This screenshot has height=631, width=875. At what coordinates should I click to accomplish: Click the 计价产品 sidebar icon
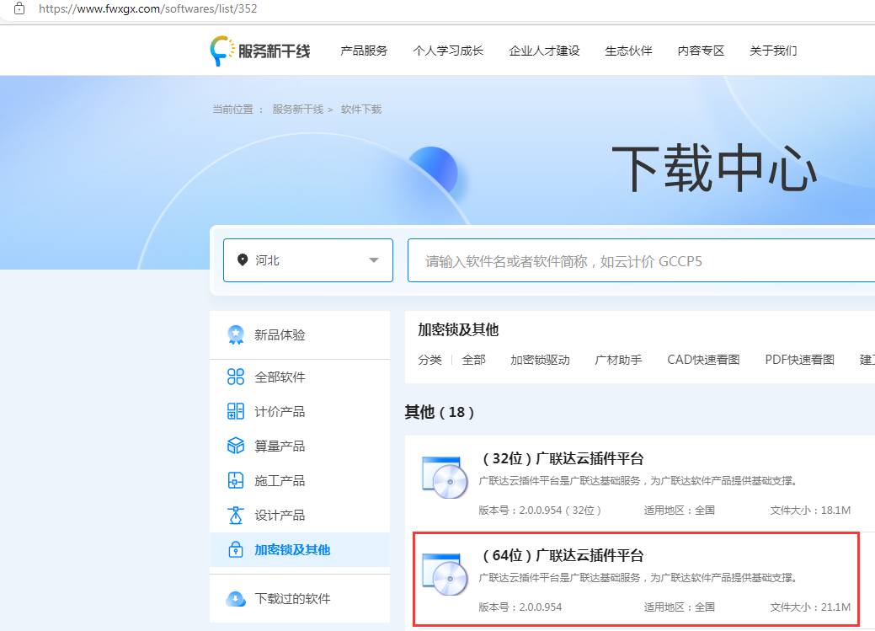(236, 412)
